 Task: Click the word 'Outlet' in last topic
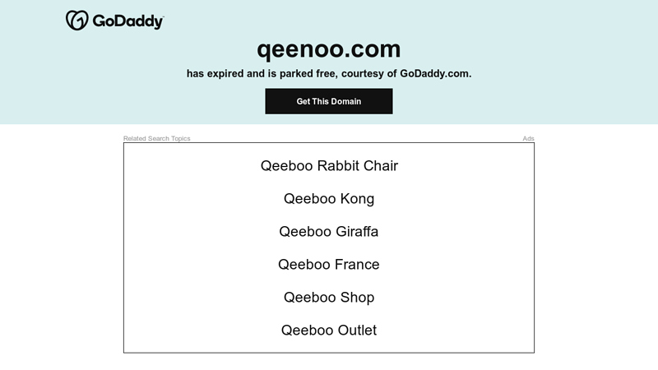click(357, 331)
